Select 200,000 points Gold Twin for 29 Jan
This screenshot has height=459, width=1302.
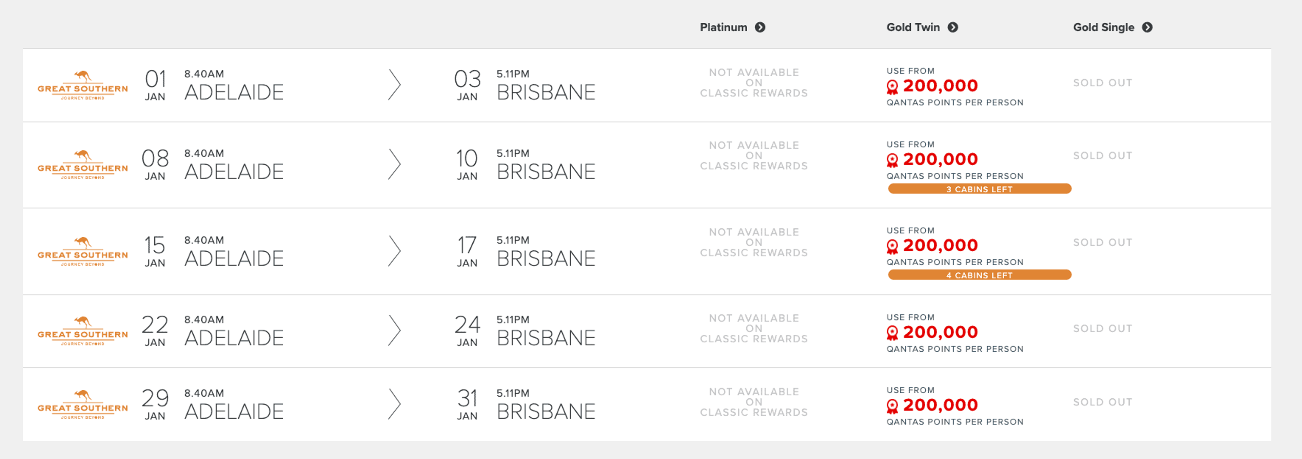[x=940, y=405]
